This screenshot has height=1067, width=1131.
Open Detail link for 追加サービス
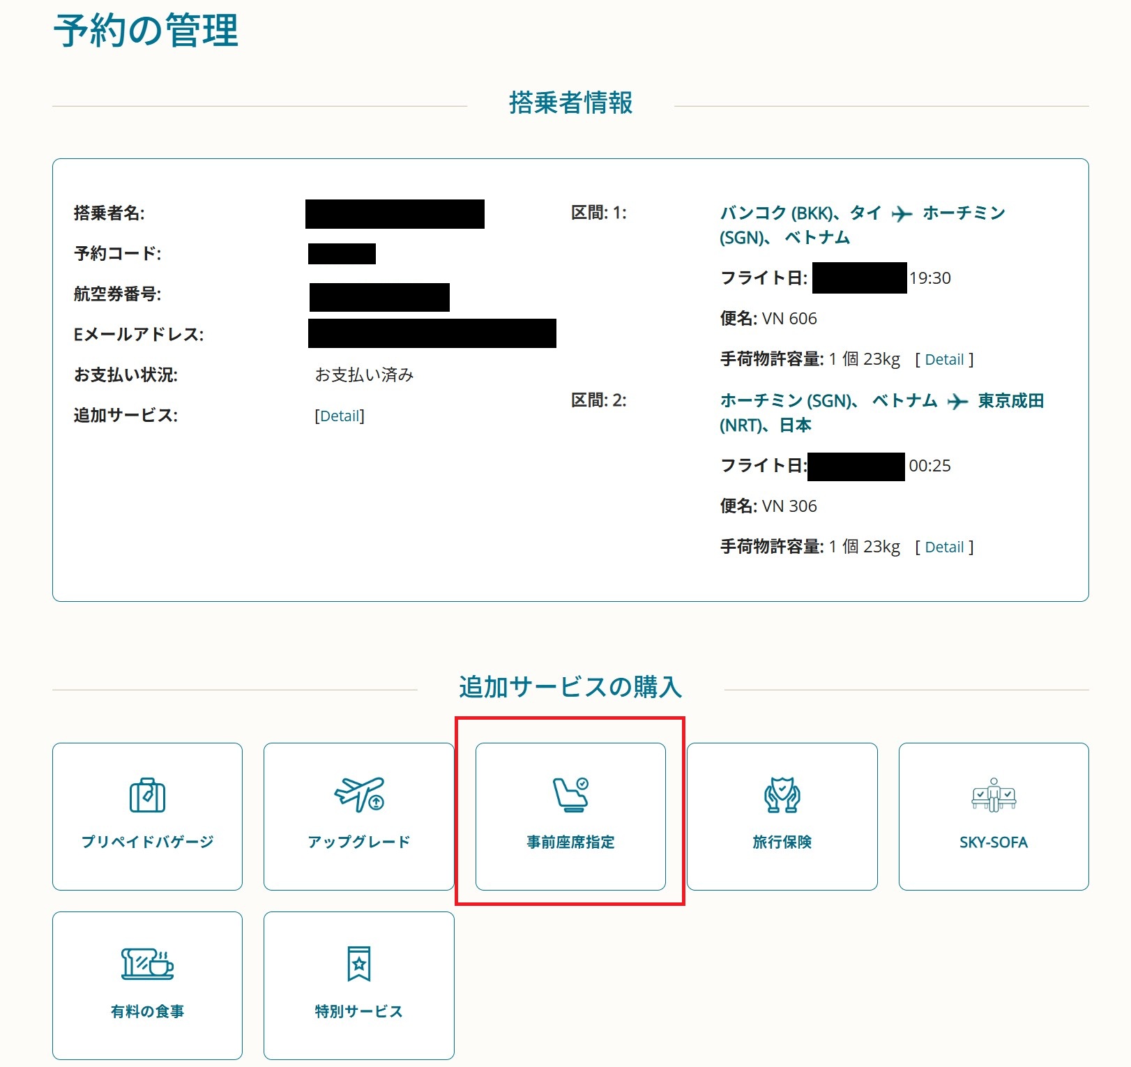(340, 416)
